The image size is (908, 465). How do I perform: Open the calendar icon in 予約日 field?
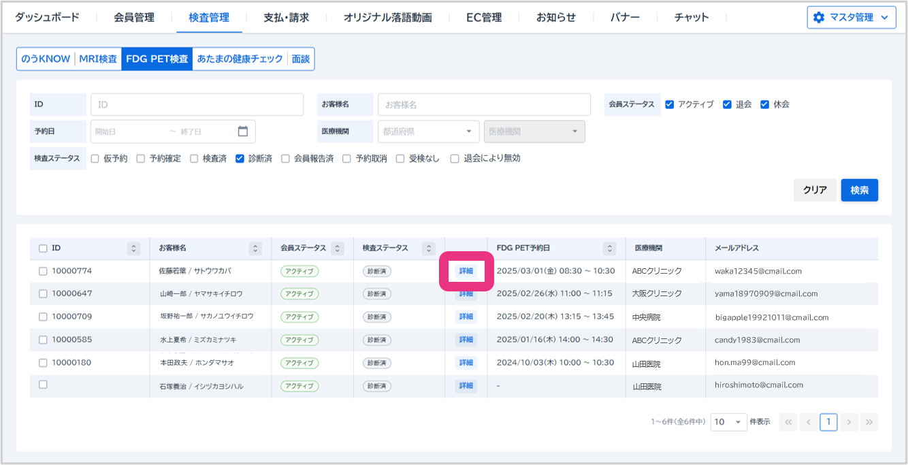pos(243,131)
